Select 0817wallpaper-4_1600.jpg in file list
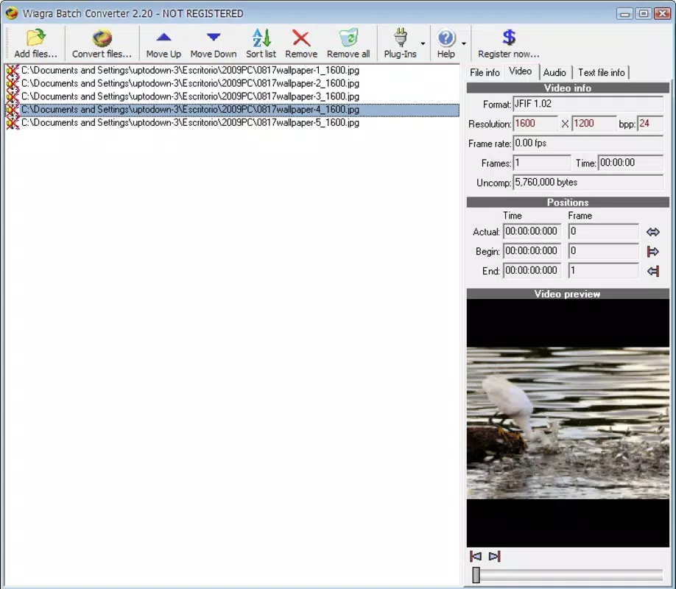The height and width of the screenshot is (589, 676). coord(232,110)
